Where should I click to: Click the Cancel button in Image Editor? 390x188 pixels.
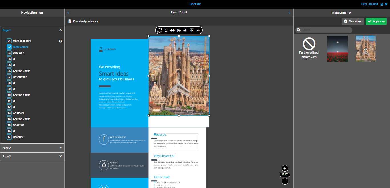click(353, 21)
